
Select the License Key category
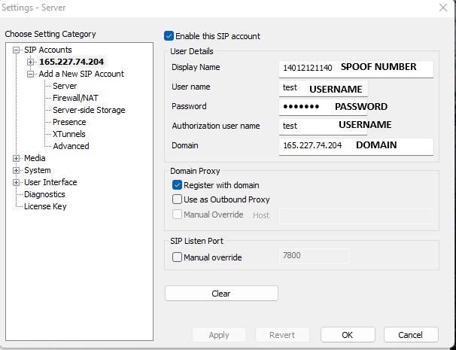45,206
